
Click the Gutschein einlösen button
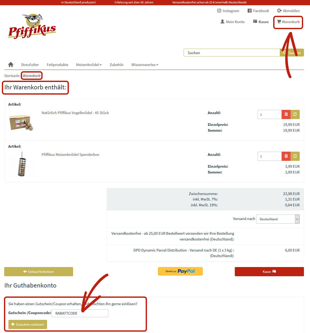click(x=28, y=324)
